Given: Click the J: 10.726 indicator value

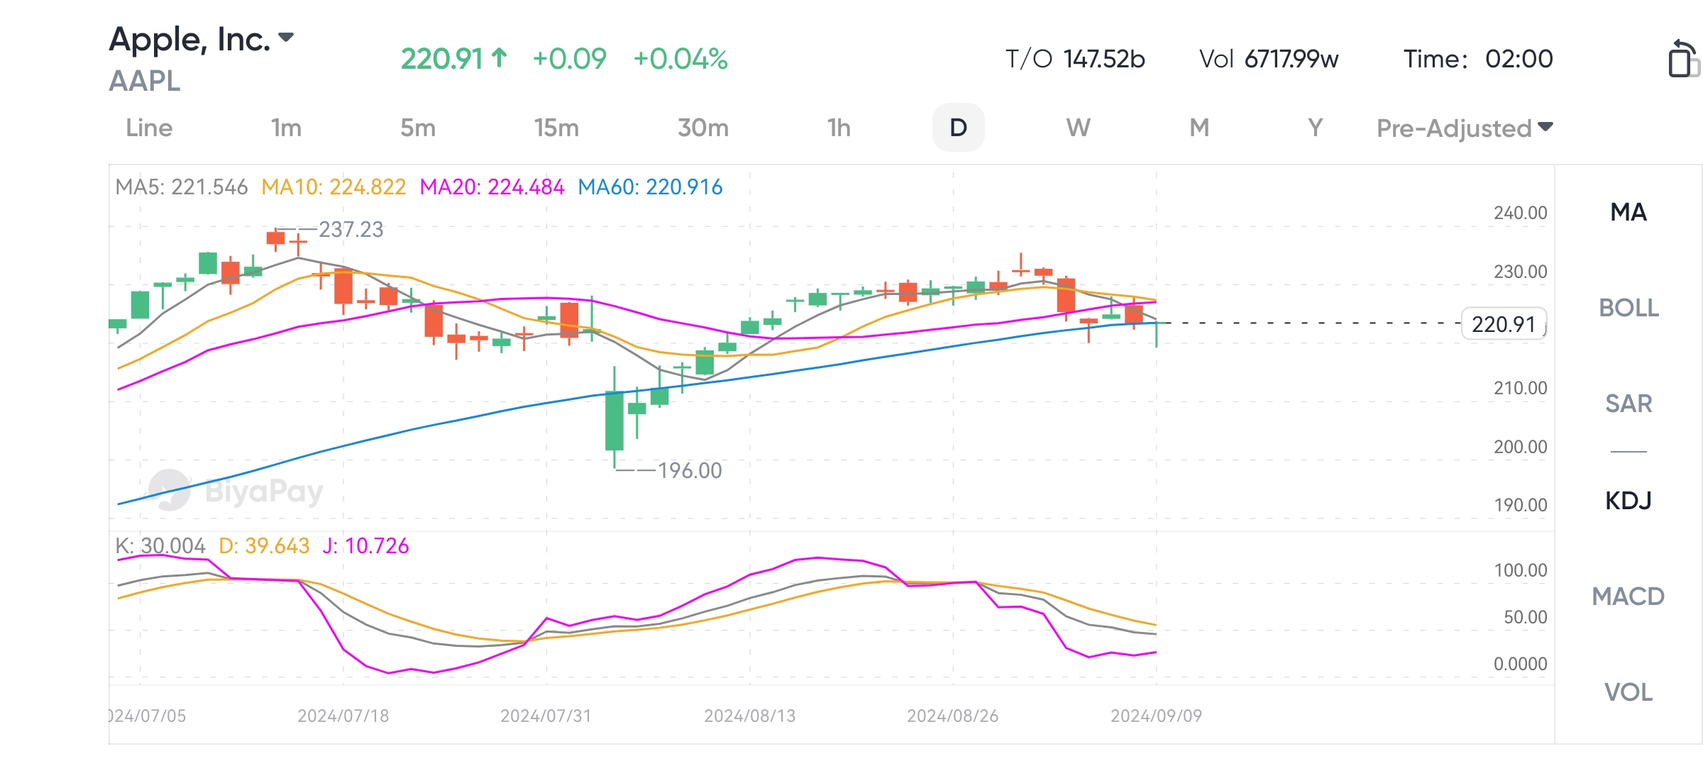Looking at the screenshot, I should (x=365, y=546).
